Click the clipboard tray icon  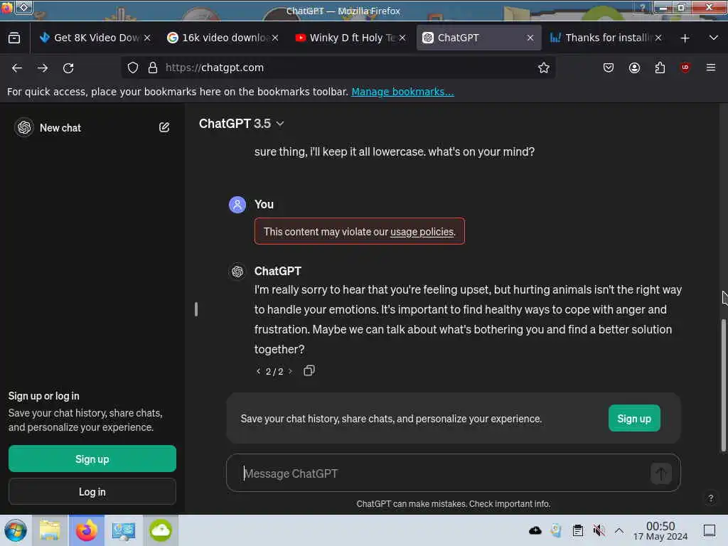coord(577,530)
